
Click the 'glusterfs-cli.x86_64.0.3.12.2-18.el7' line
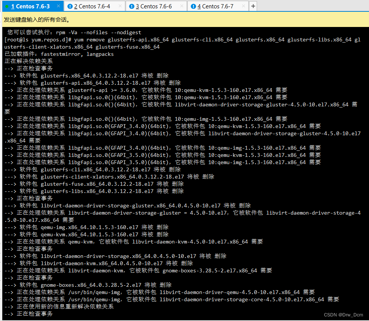click(x=93, y=169)
